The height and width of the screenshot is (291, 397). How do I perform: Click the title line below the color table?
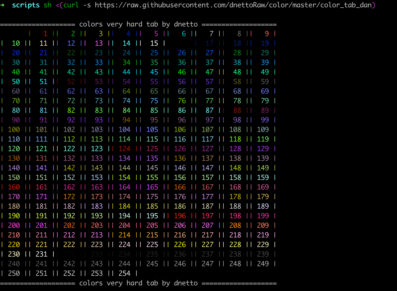138,283
